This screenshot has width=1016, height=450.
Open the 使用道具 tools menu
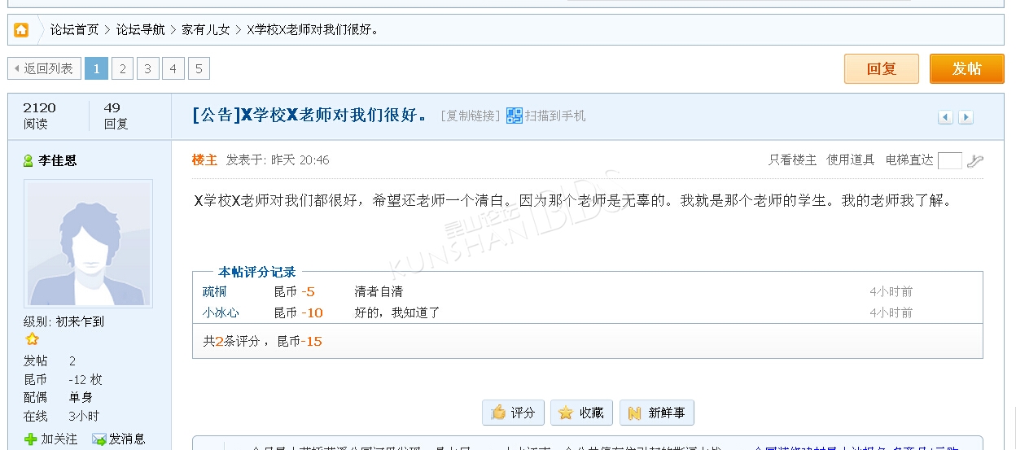(850, 160)
